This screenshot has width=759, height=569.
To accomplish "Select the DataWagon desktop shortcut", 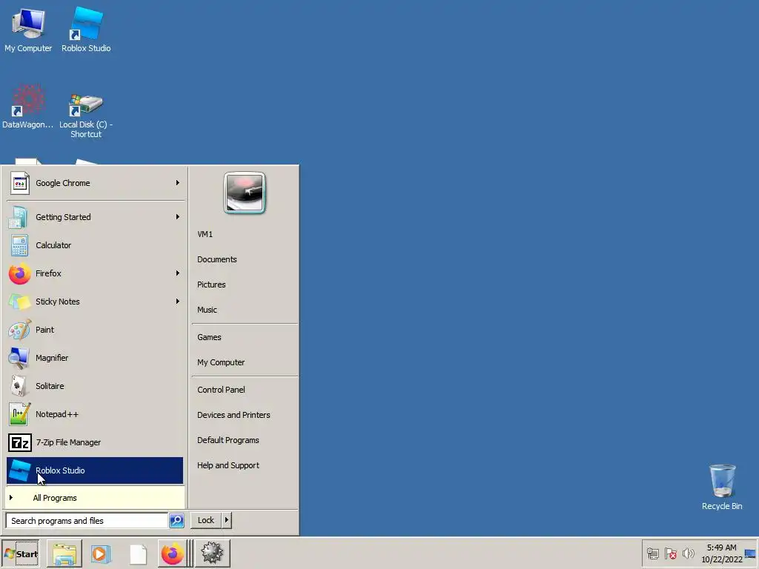I will point(28,107).
